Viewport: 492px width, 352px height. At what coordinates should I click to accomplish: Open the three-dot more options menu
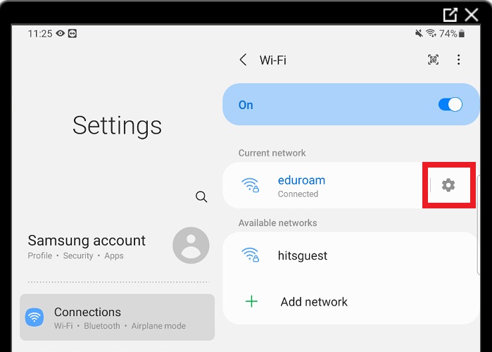459,60
